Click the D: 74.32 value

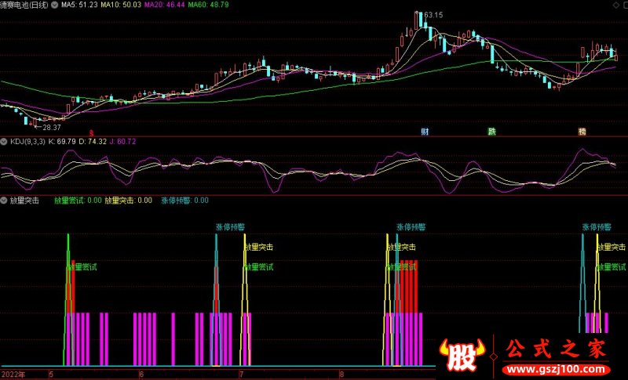tap(93, 142)
